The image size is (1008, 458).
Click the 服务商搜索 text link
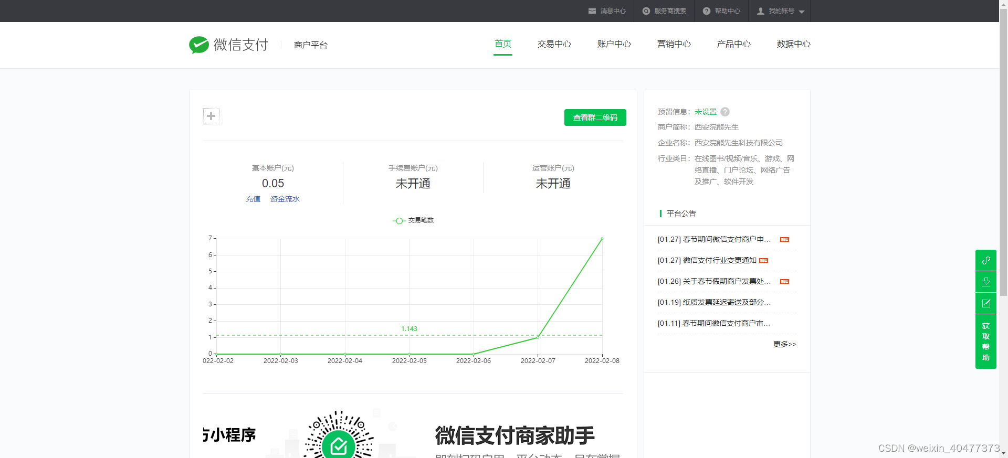tap(670, 11)
